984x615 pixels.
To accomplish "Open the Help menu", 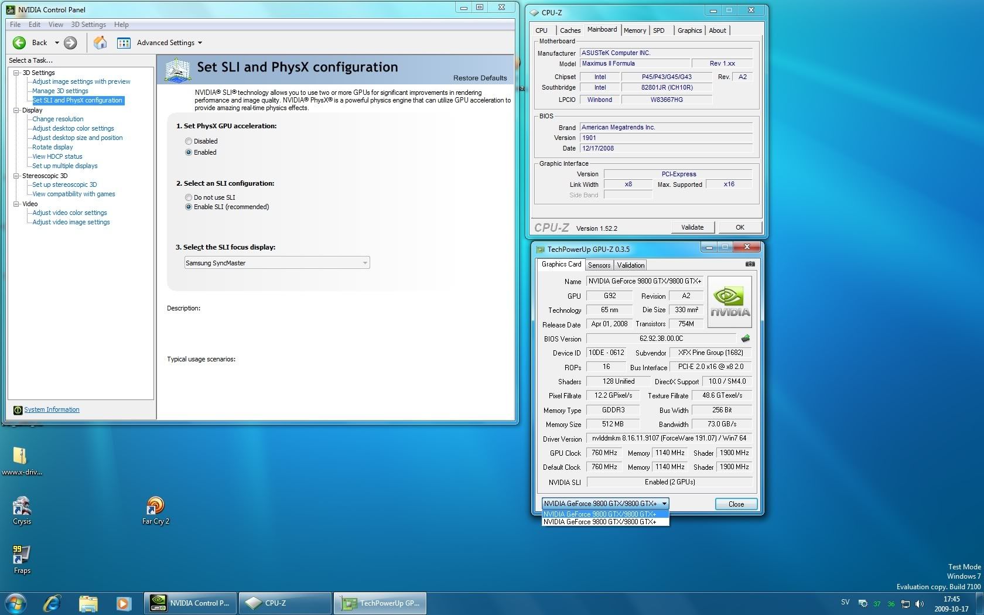I will [x=121, y=25].
